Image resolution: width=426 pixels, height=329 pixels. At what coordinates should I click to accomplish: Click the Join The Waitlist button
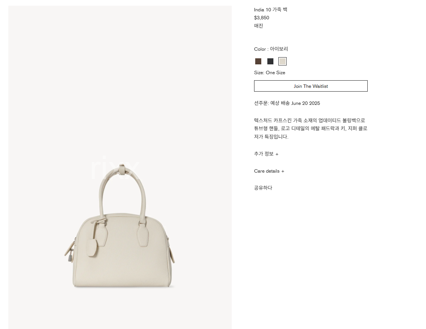click(311, 86)
